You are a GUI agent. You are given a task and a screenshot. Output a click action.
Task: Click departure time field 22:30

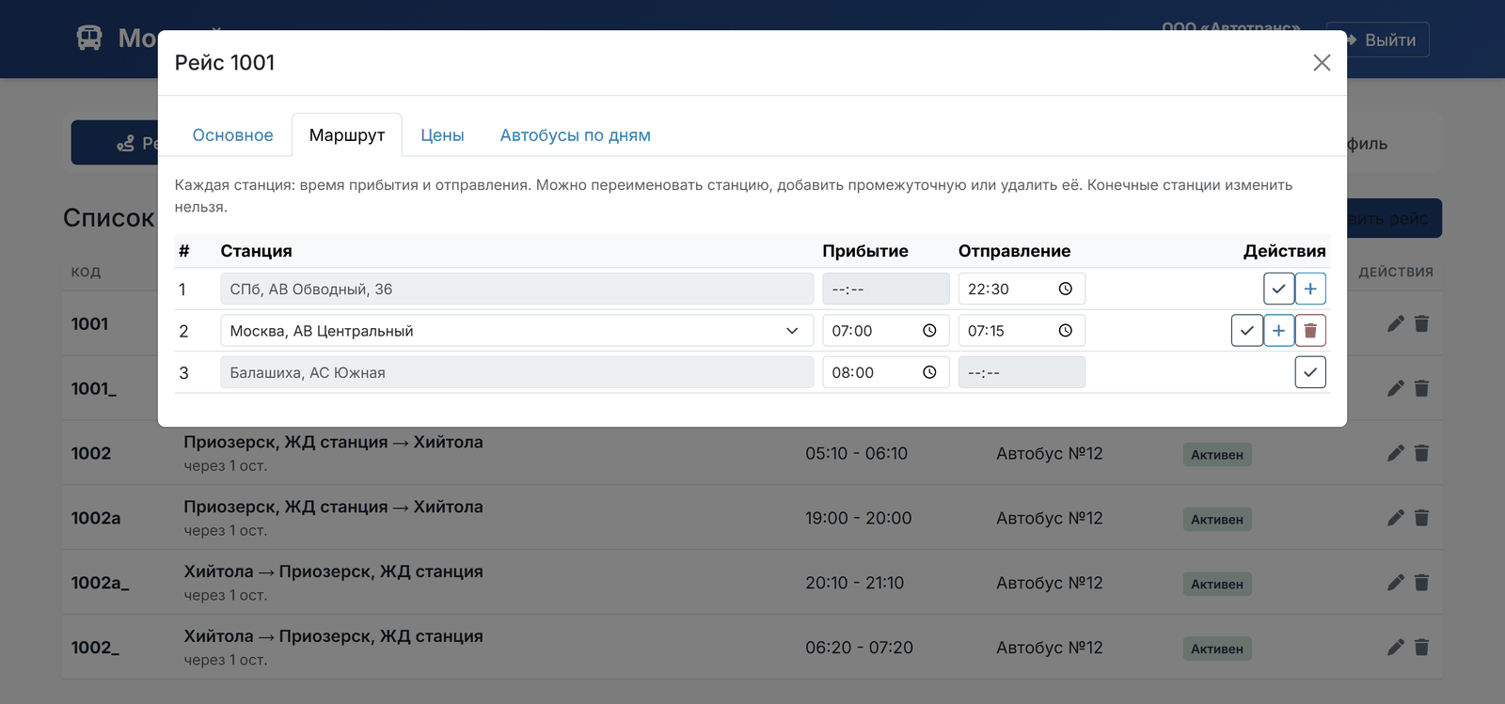click(x=1022, y=289)
